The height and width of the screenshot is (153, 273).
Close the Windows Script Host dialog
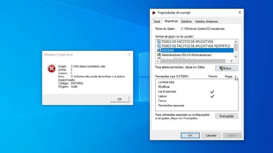point(129,54)
